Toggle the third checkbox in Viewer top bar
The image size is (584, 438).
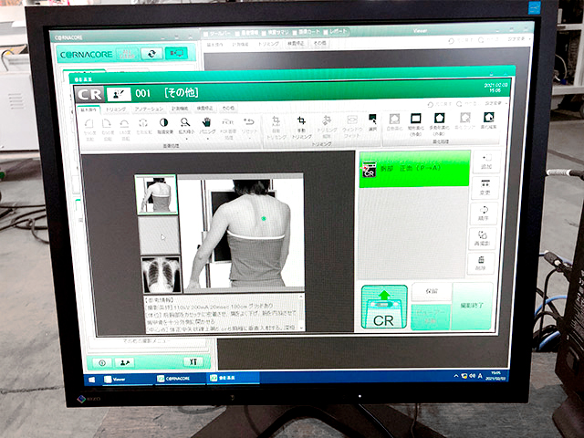coord(264,34)
